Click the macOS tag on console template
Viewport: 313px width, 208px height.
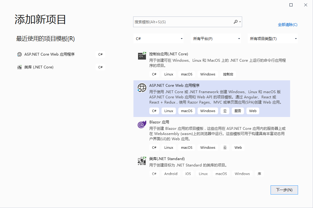click(187, 74)
